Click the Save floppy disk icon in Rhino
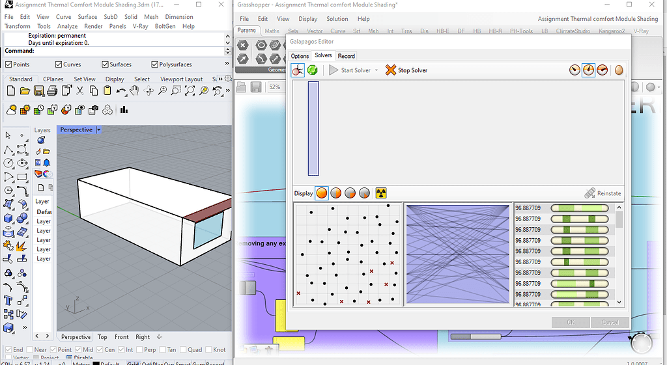This screenshot has height=365, width=667. (x=38, y=91)
